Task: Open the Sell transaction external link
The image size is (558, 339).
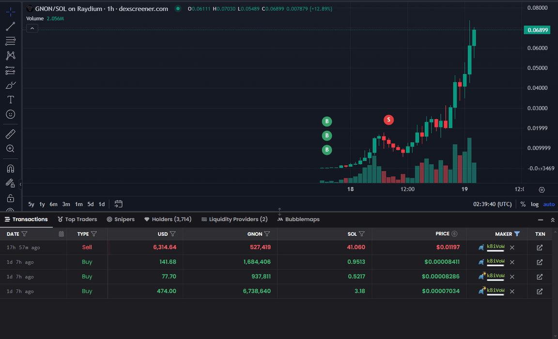Action: point(540,247)
